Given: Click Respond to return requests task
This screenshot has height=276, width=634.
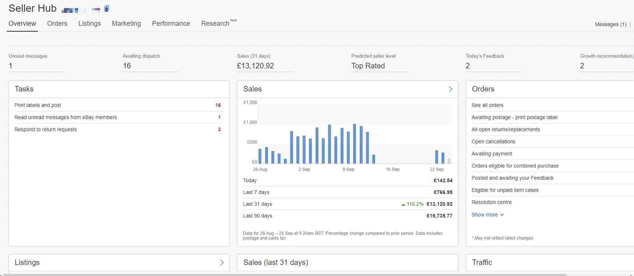Looking at the screenshot, I should [46, 129].
